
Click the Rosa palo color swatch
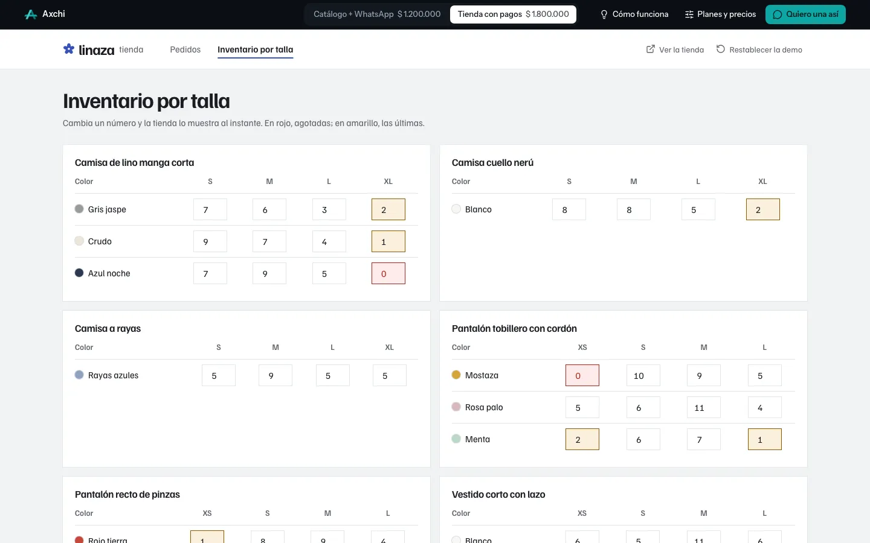(x=456, y=407)
